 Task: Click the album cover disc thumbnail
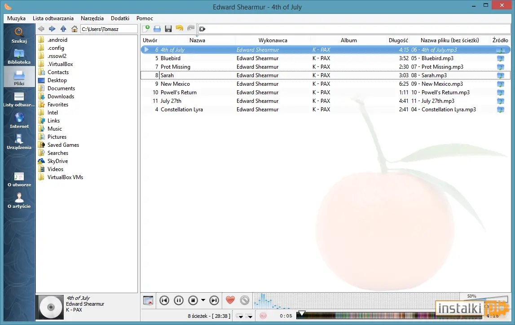(x=51, y=307)
